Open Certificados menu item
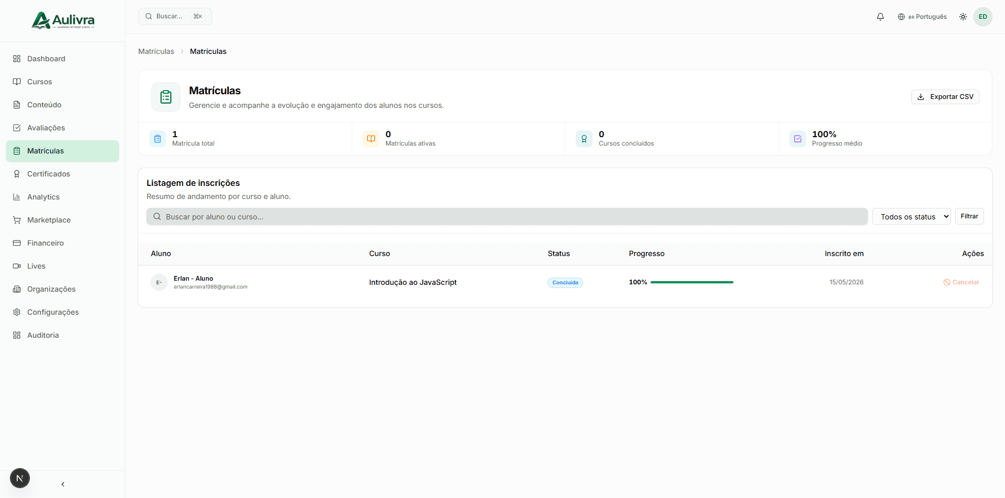Viewport: 1005px width, 498px height. 63,174
